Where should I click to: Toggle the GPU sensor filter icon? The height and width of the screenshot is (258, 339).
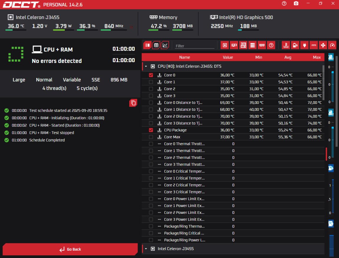(234, 45)
